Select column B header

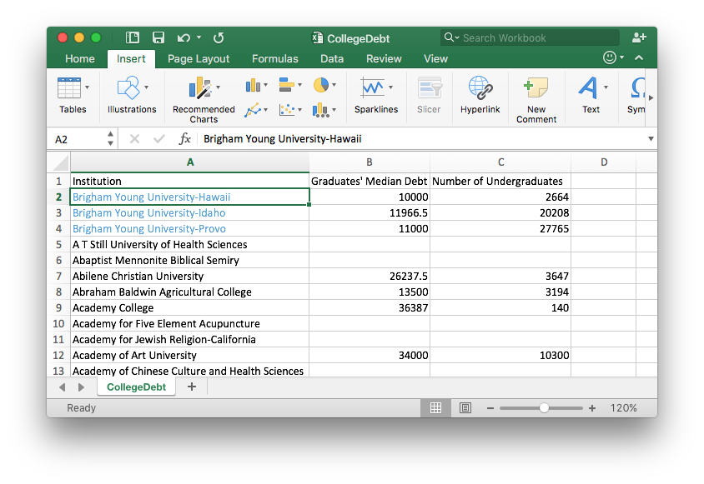click(x=370, y=162)
